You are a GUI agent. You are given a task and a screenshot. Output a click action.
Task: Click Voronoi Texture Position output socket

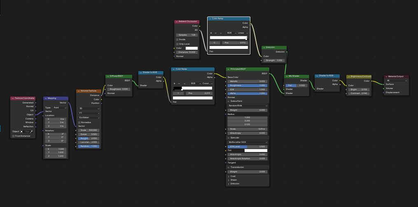pos(101,103)
